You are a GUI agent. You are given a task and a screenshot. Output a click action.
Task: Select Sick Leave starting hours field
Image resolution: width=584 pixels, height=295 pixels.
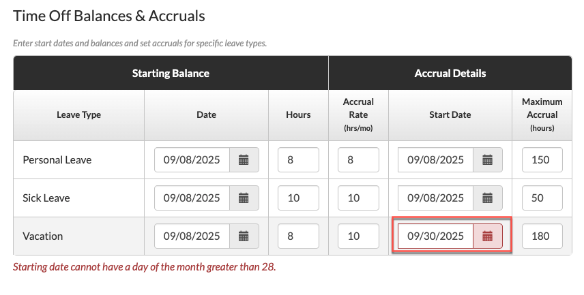[x=298, y=198]
